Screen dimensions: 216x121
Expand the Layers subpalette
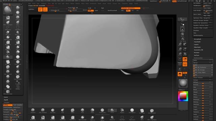click(x=196, y=45)
